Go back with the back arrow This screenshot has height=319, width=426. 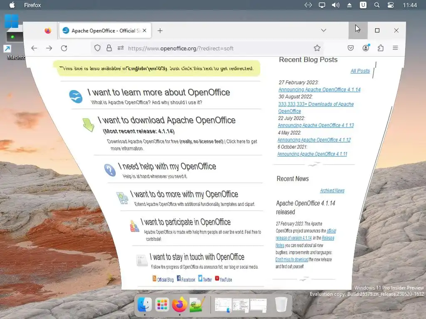(x=34, y=48)
